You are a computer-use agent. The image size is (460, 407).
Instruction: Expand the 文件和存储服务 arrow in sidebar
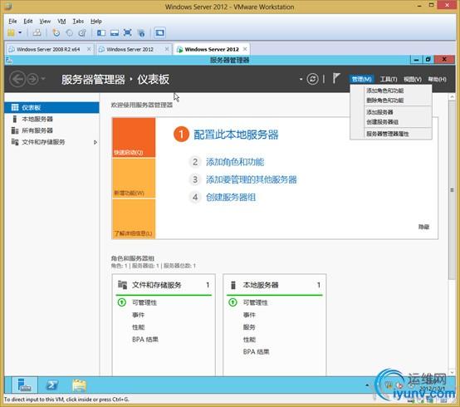[95, 142]
